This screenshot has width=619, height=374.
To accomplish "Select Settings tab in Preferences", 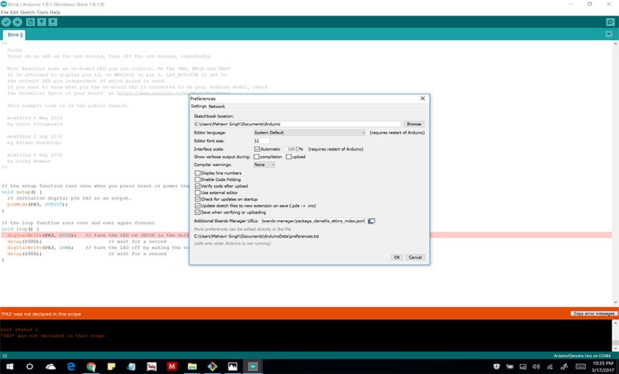I will point(198,107).
